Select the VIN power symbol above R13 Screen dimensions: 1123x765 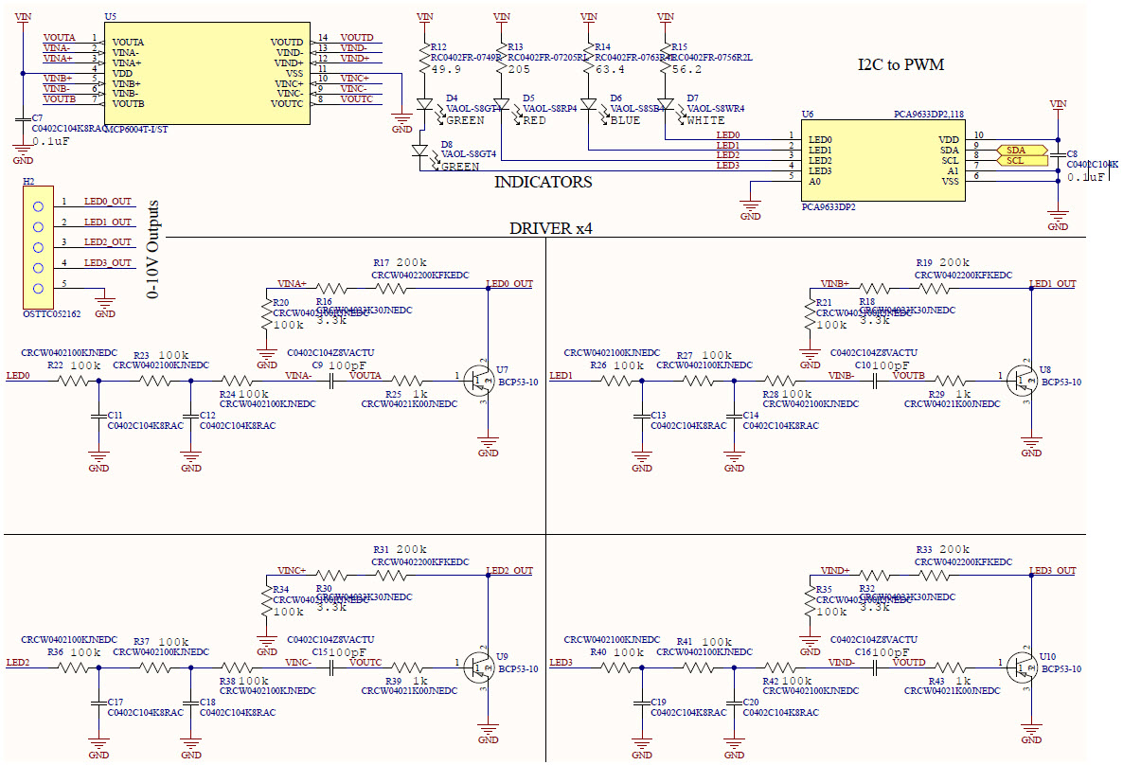pos(500,16)
